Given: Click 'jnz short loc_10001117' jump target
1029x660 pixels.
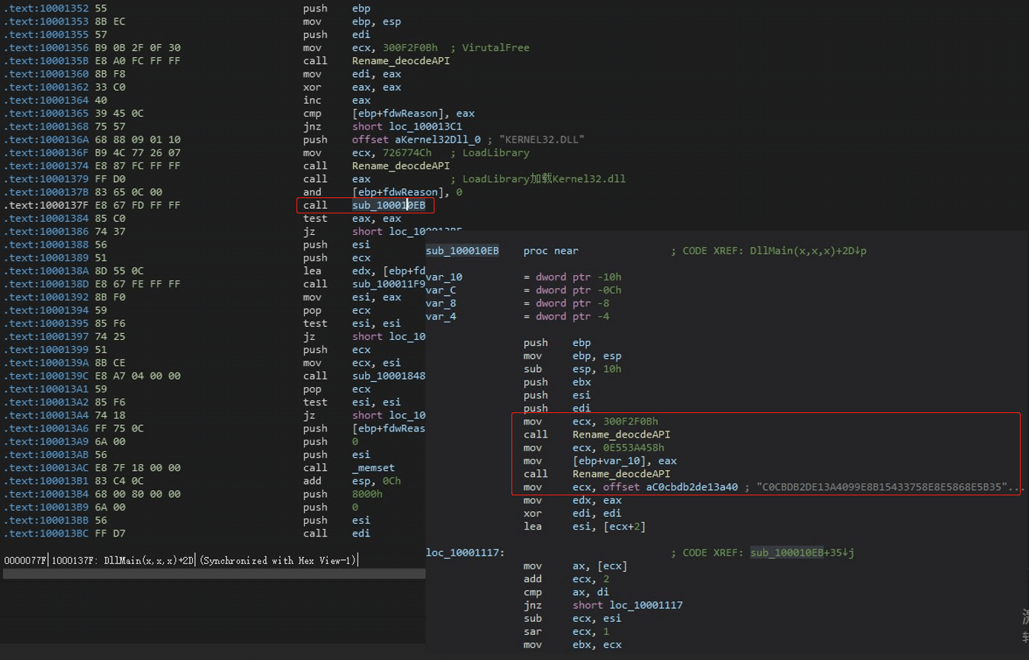Looking at the screenshot, I should pyautogui.click(x=646, y=605).
